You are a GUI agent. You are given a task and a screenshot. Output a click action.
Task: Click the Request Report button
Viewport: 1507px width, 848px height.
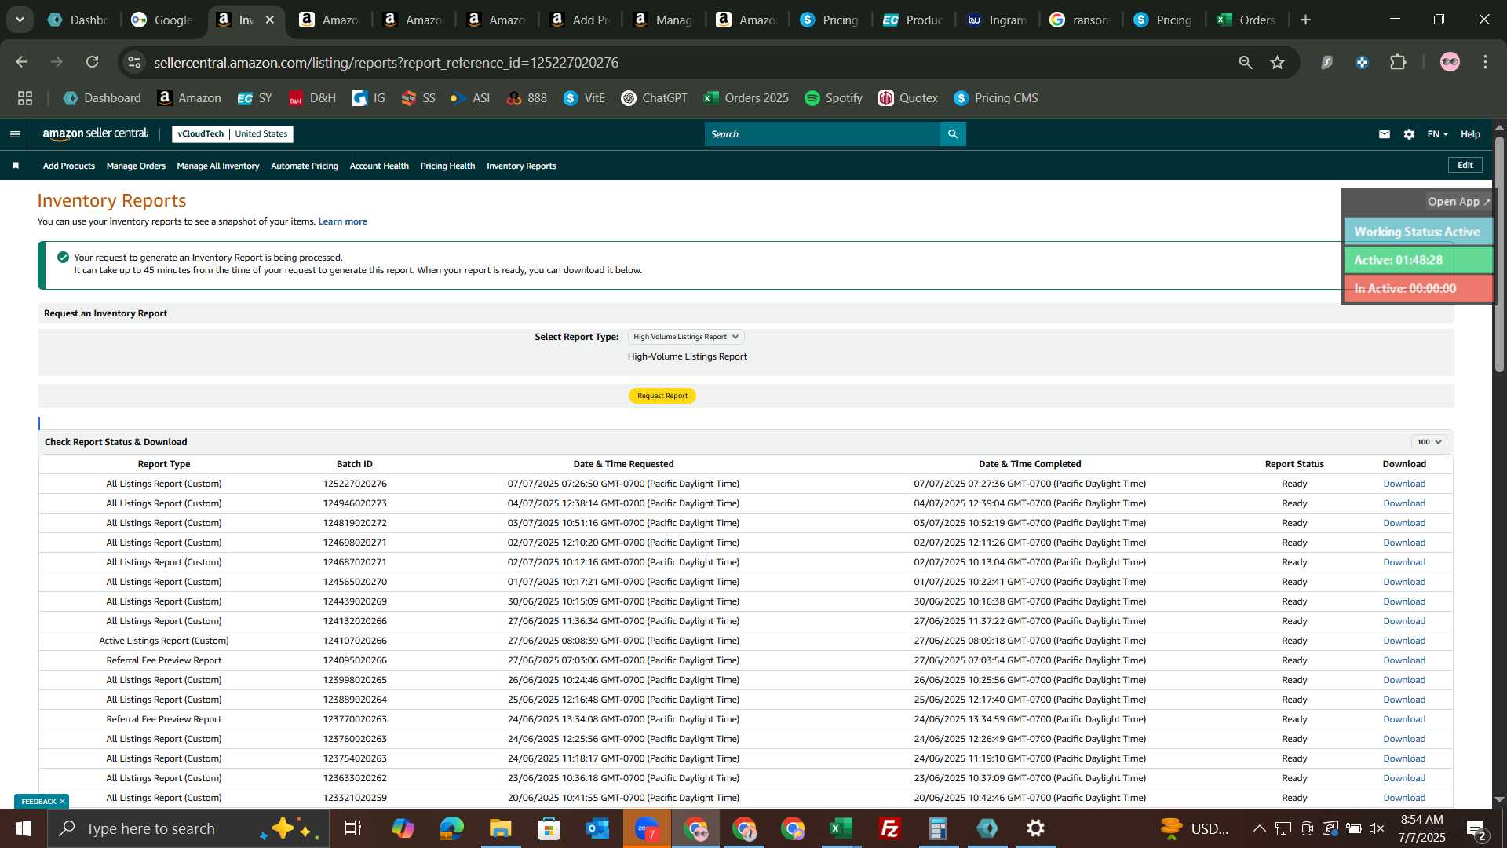point(662,396)
